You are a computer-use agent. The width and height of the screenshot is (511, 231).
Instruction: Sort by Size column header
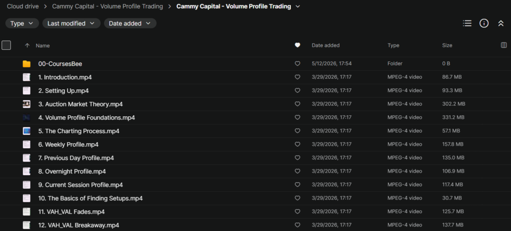click(x=447, y=45)
